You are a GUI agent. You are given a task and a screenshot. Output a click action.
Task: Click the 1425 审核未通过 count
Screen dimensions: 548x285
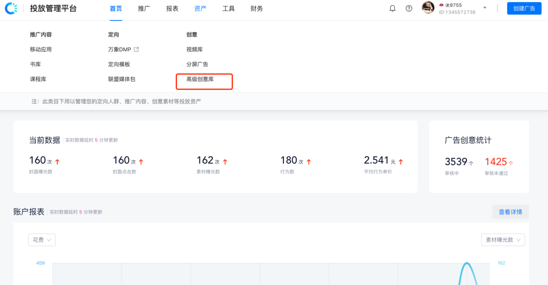(x=496, y=162)
